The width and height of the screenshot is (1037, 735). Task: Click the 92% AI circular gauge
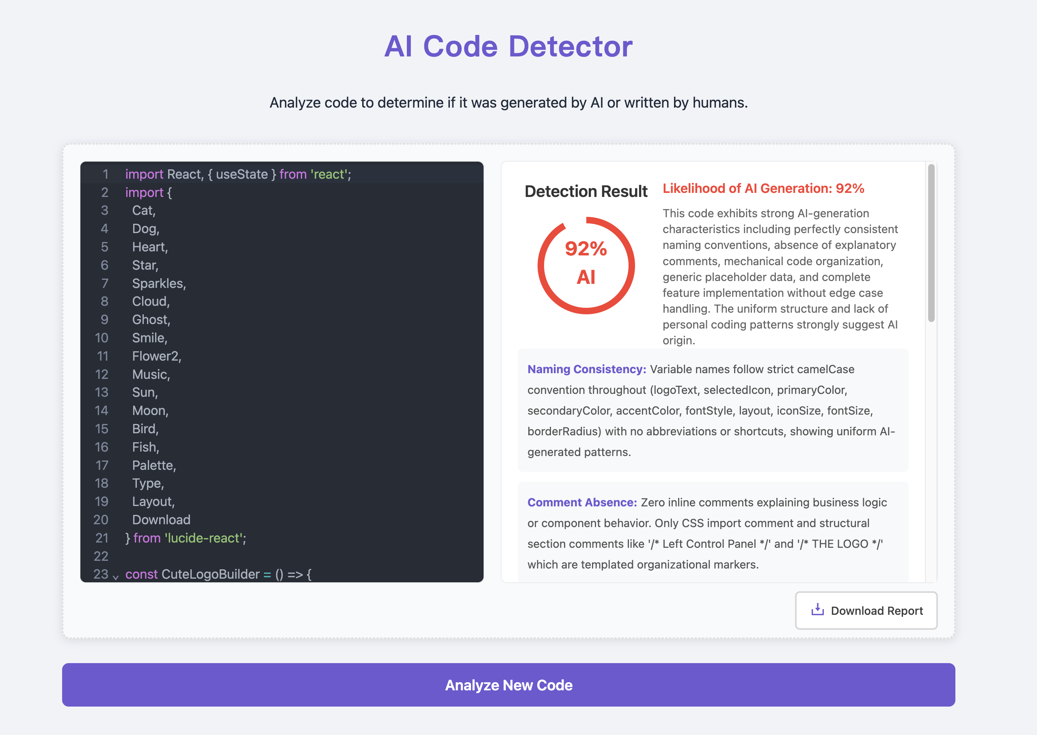click(585, 265)
